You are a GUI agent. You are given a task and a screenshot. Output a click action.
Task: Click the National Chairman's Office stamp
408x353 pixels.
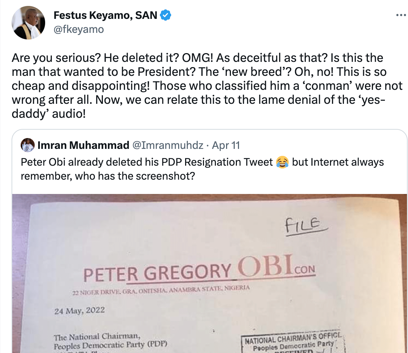pyautogui.click(x=294, y=342)
